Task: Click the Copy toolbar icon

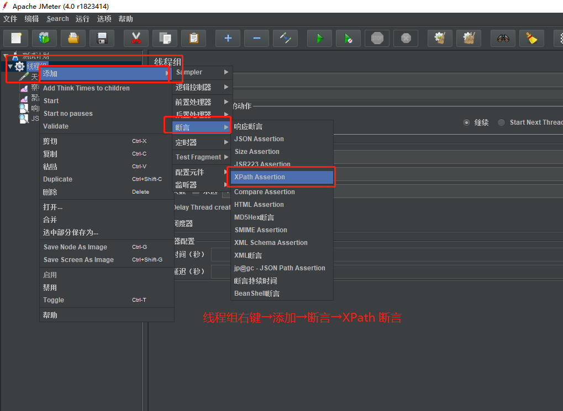Action: coord(165,38)
